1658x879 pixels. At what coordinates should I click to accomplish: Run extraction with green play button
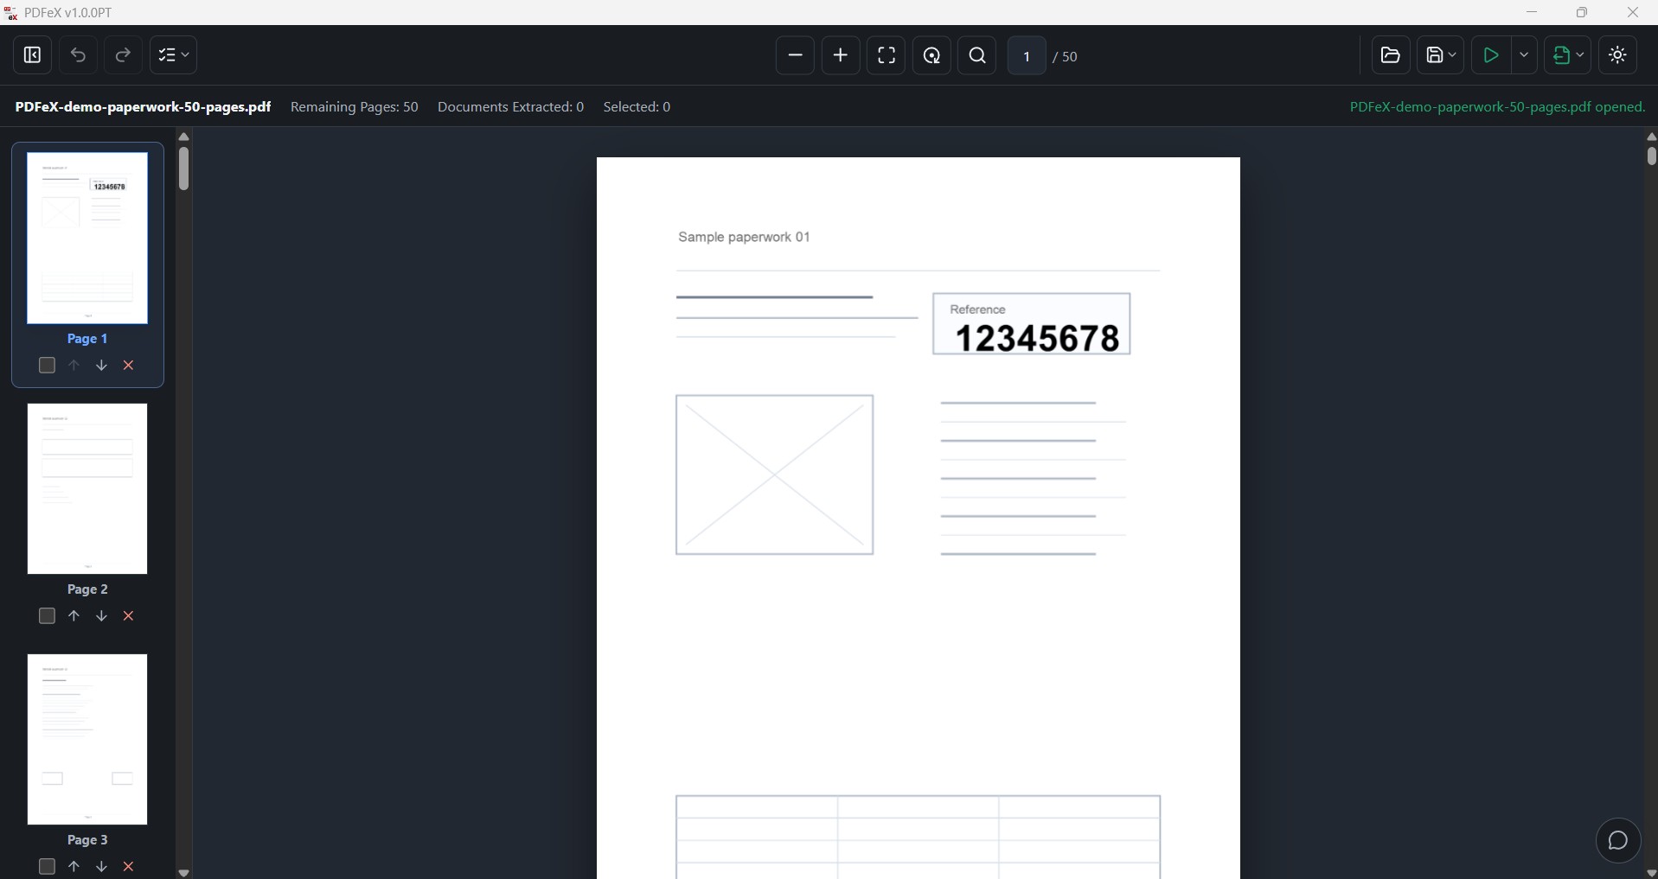pos(1491,55)
